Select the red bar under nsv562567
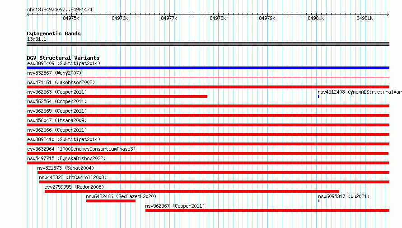The height and width of the screenshot is (228, 402). click(267, 210)
